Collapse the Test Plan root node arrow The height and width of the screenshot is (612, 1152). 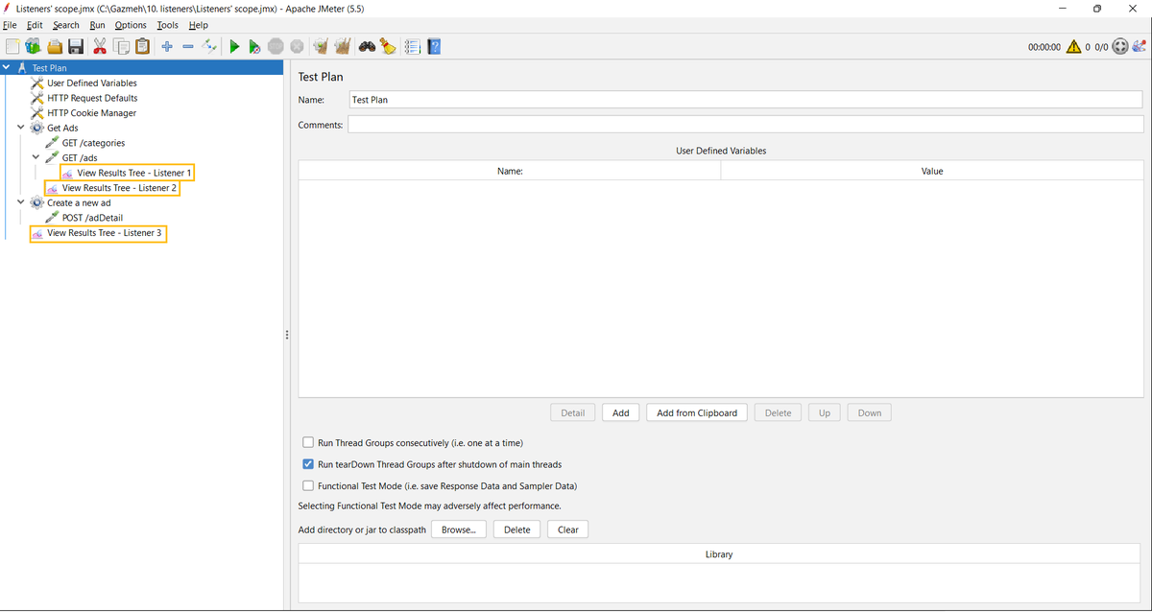[7, 68]
